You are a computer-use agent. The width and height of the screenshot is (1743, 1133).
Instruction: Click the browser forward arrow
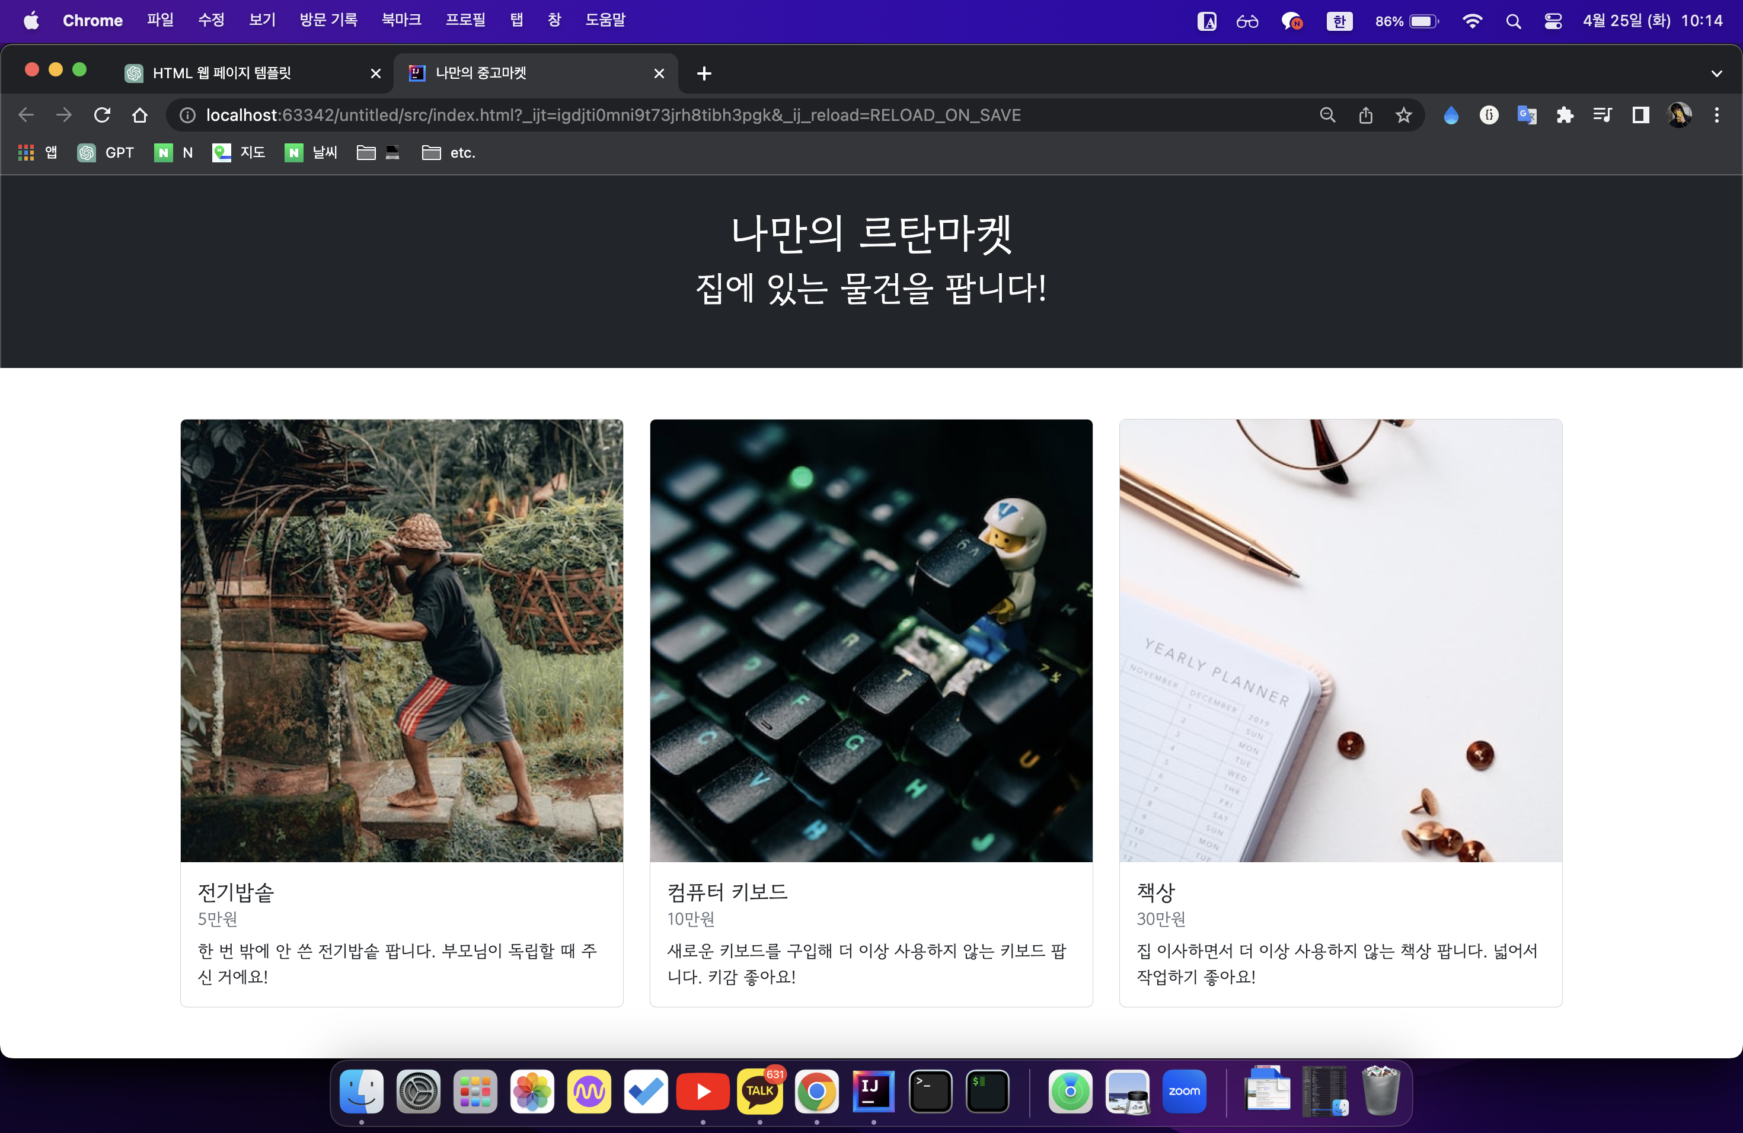65,115
